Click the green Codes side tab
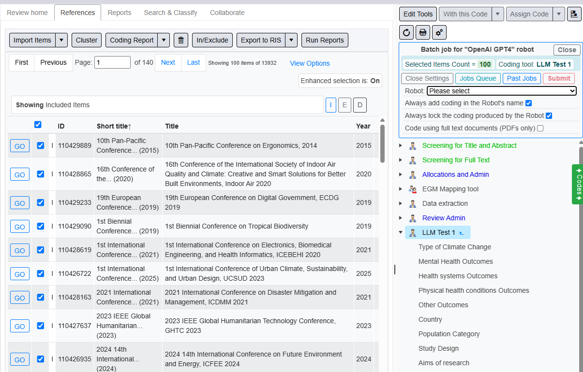The height and width of the screenshot is (372, 583). [x=578, y=184]
